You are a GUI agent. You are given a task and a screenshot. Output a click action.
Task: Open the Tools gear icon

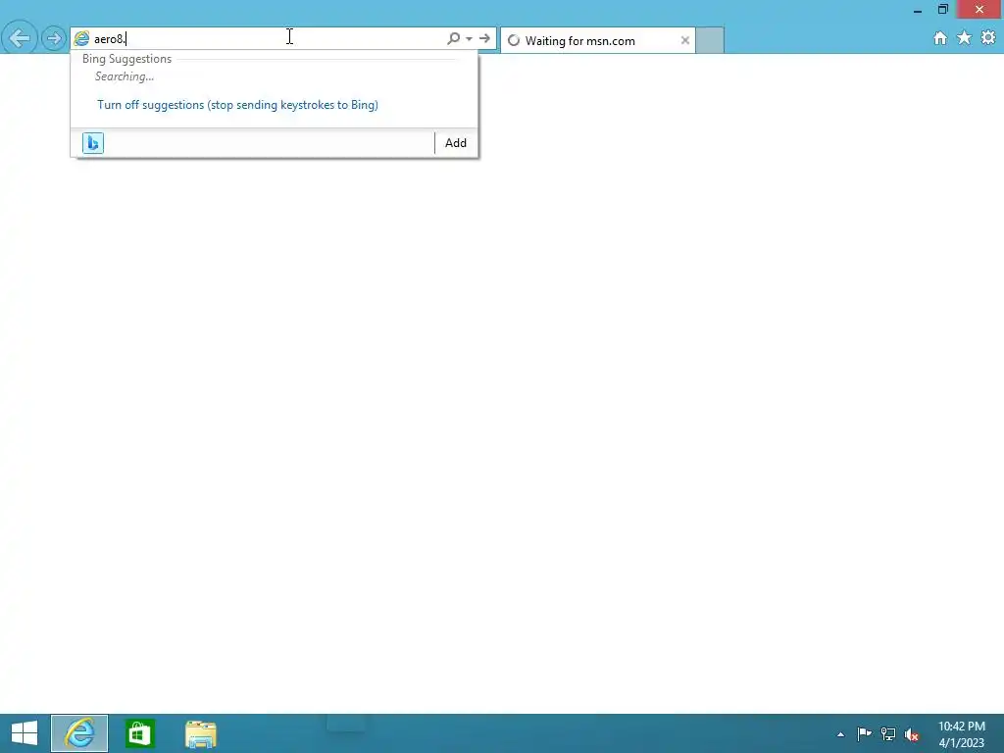(988, 38)
